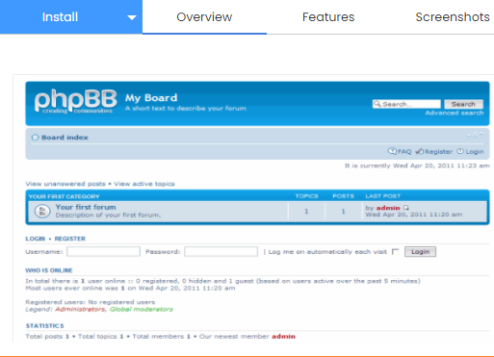Click the Login power icon
This screenshot has height=357, width=494.
click(x=460, y=151)
